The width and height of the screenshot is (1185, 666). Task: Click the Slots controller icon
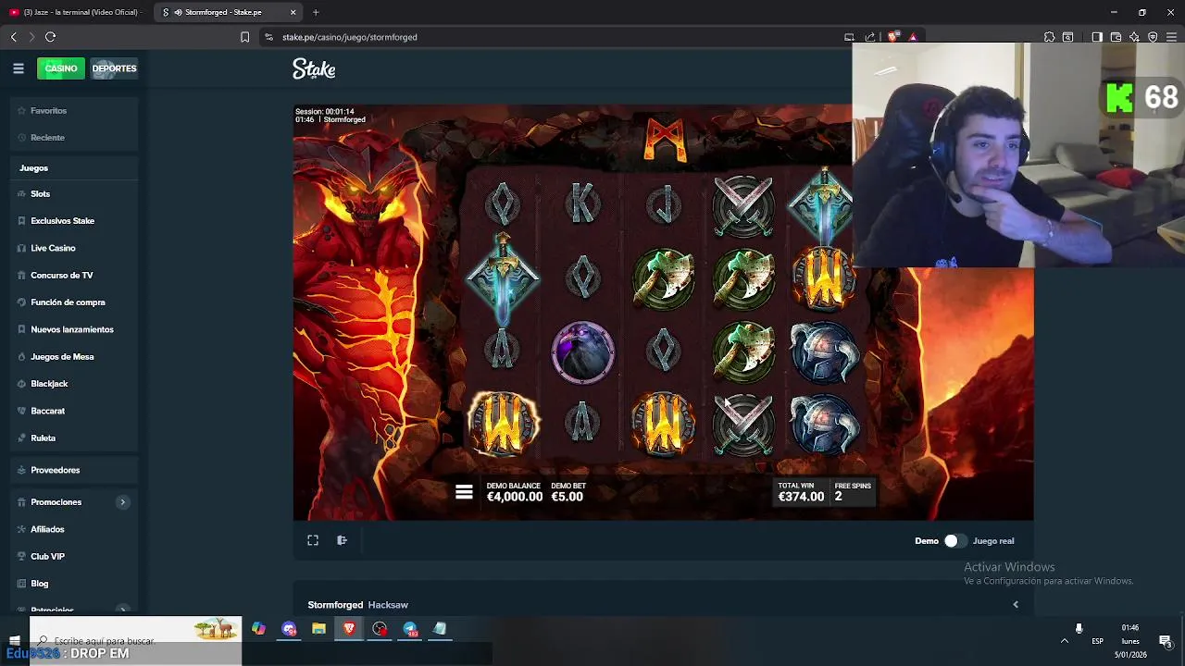21,194
